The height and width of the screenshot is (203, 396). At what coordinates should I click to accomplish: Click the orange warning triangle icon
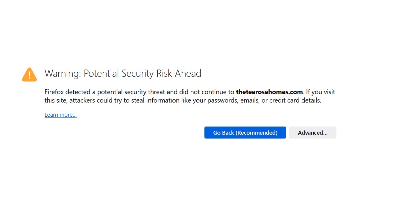click(x=29, y=74)
